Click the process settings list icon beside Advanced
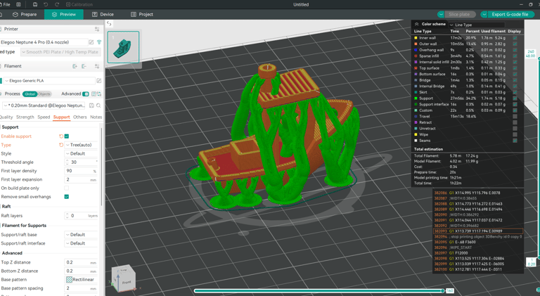Viewport: 540px width, 296px height. (94, 94)
